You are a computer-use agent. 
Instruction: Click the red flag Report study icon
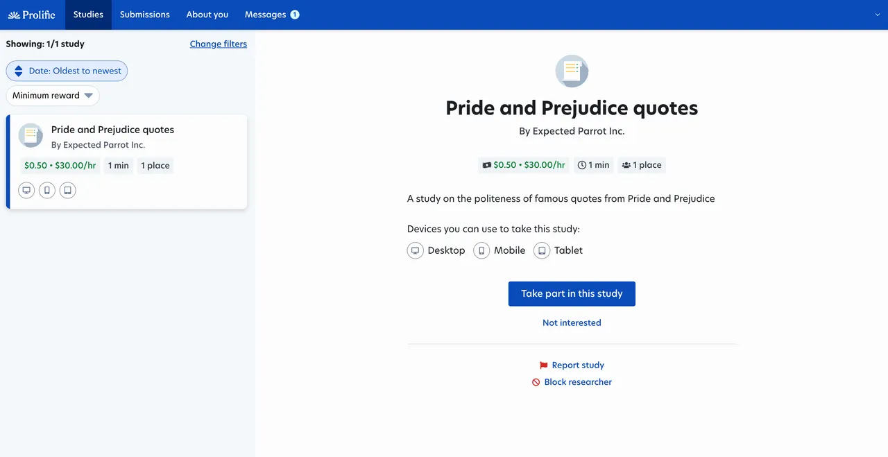[544, 365]
